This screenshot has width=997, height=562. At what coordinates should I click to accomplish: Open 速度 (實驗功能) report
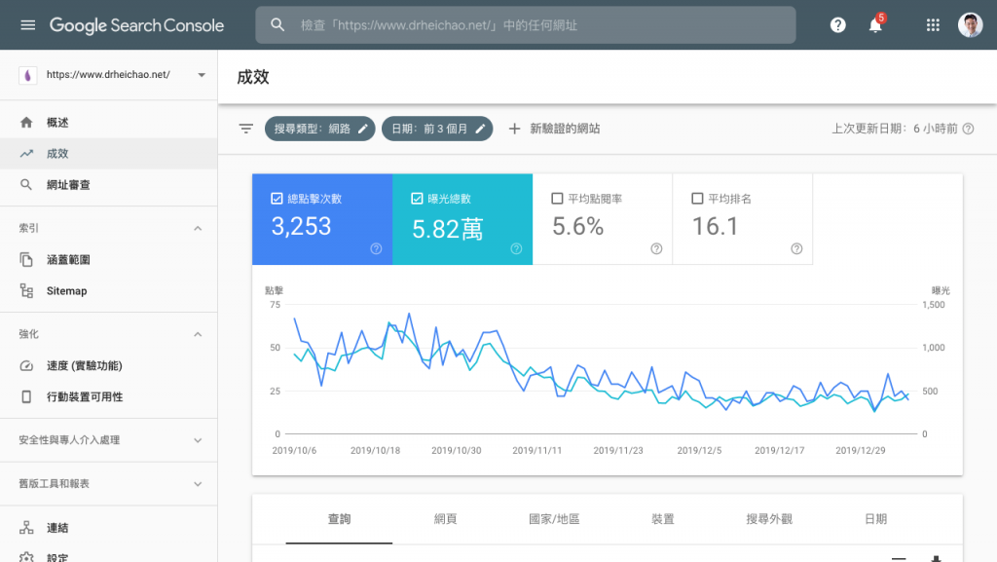108,365
